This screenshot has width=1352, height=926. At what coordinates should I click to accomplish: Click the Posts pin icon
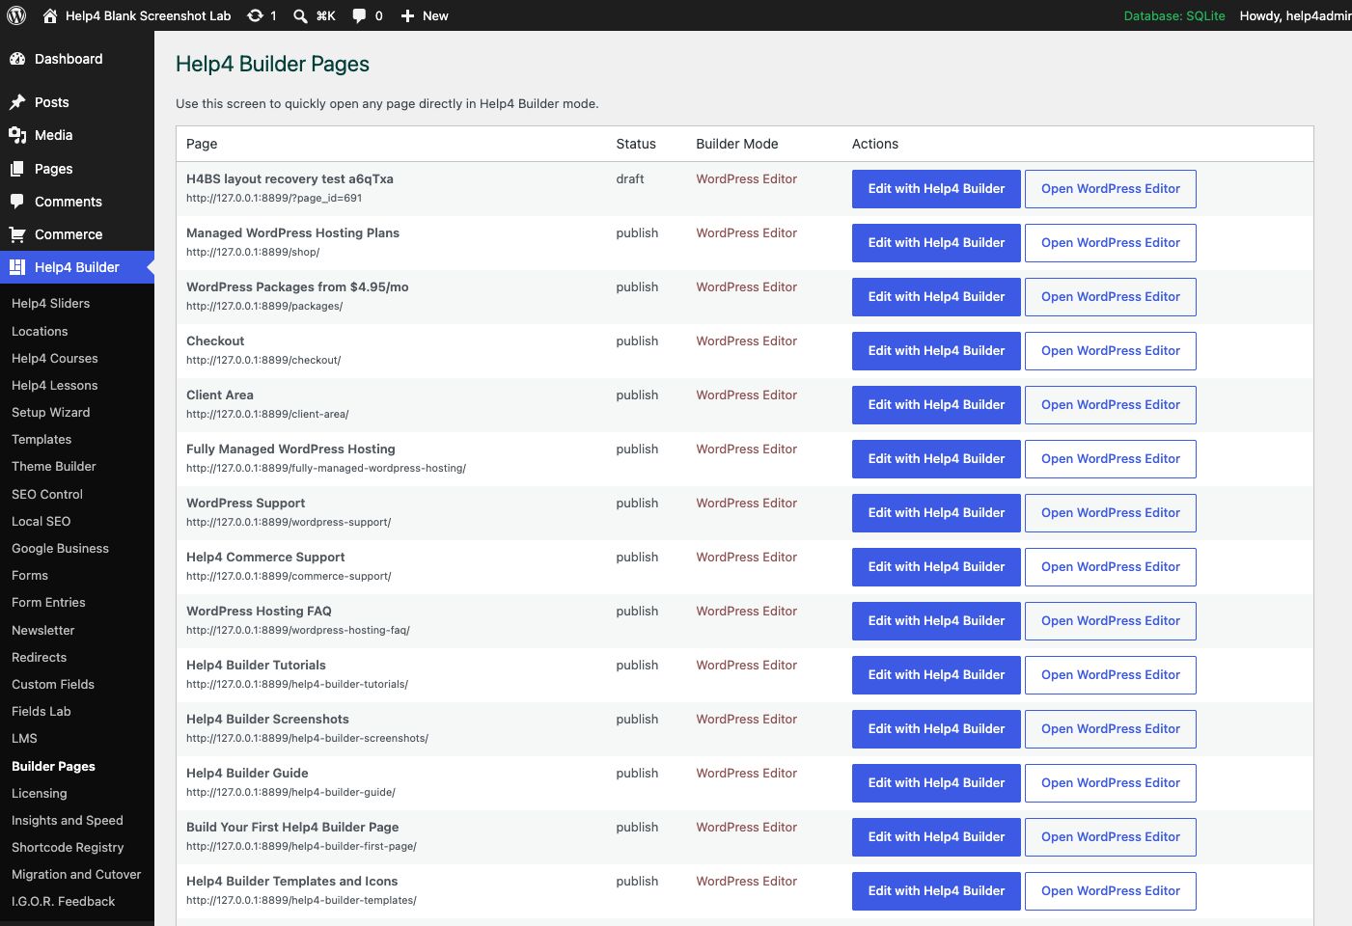point(17,102)
